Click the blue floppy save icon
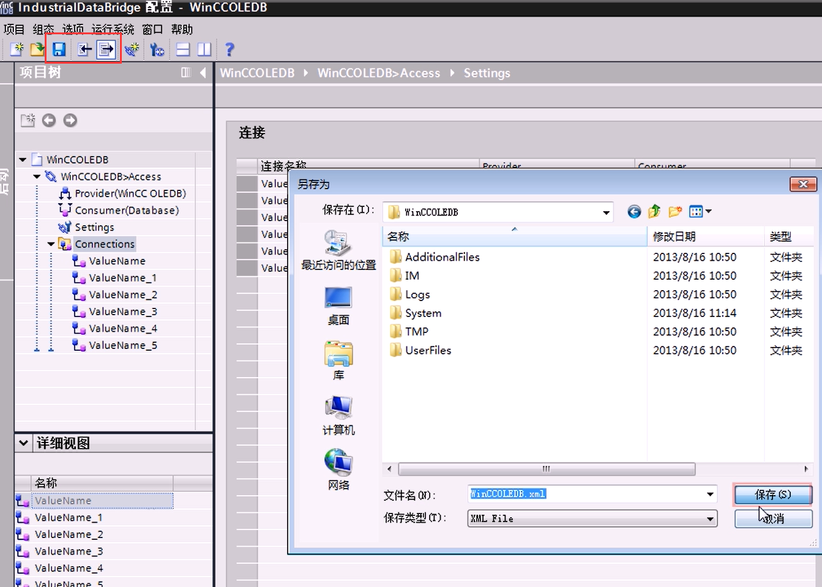822x587 pixels. click(x=59, y=50)
